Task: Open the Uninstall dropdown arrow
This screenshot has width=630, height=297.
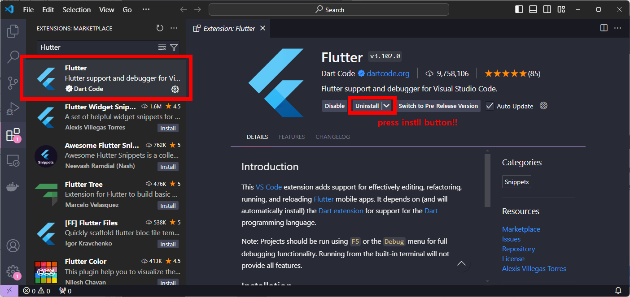Action: point(387,106)
